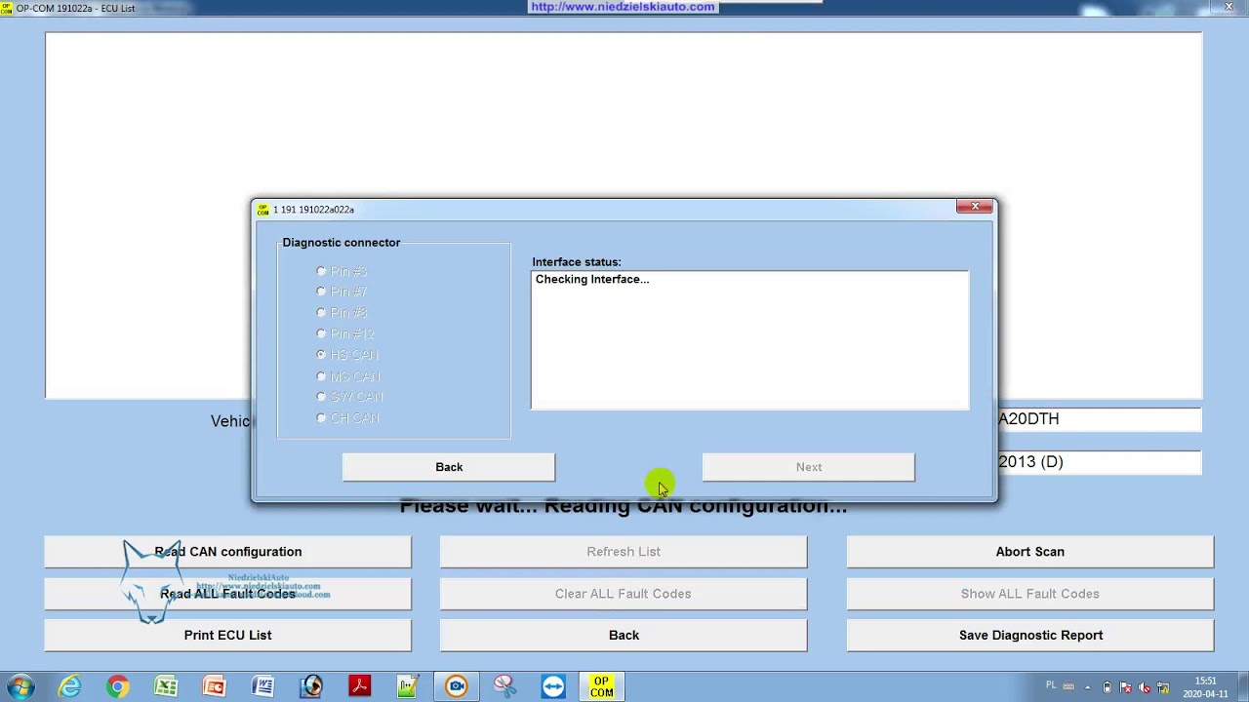Switch to the OP-COM taskbar icon
The height and width of the screenshot is (702, 1249).
click(601, 686)
